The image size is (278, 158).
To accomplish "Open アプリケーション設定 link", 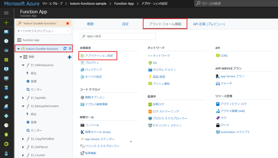I will pos(99,56).
